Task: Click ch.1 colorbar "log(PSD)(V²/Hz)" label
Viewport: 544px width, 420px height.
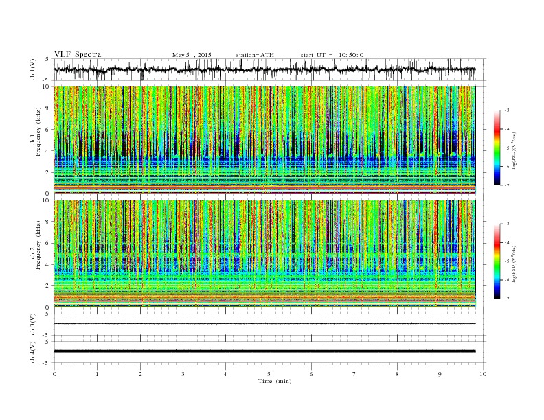Action: [514, 150]
